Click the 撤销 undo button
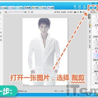The width and height of the screenshot is (98, 98). [57, 12]
